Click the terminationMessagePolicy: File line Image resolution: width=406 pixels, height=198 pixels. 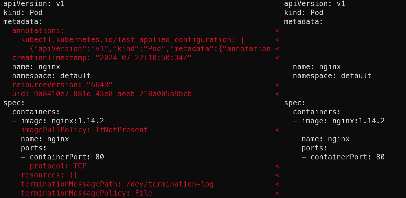point(87,193)
